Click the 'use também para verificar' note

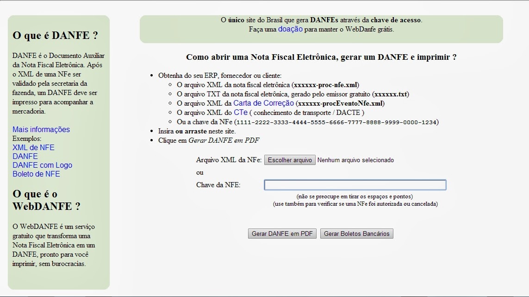355,204
